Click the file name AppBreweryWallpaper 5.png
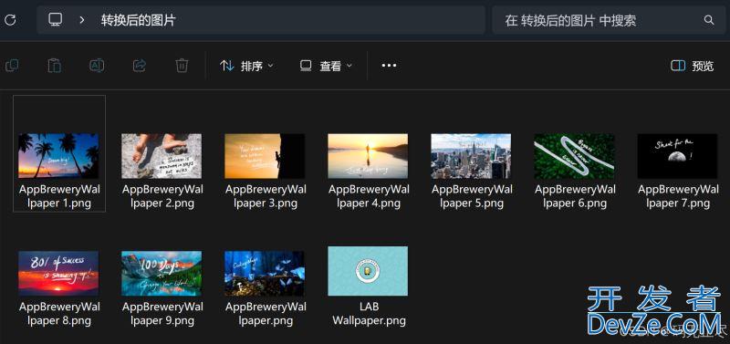Screen dimensions: 730x344 (472, 196)
